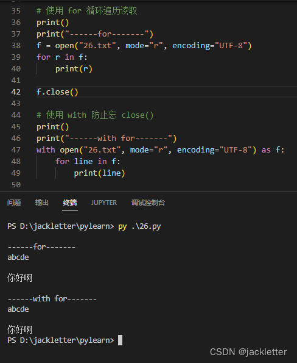Click the 'for r in f:' code line
297x363 pixels.
click(x=62, y=57)
